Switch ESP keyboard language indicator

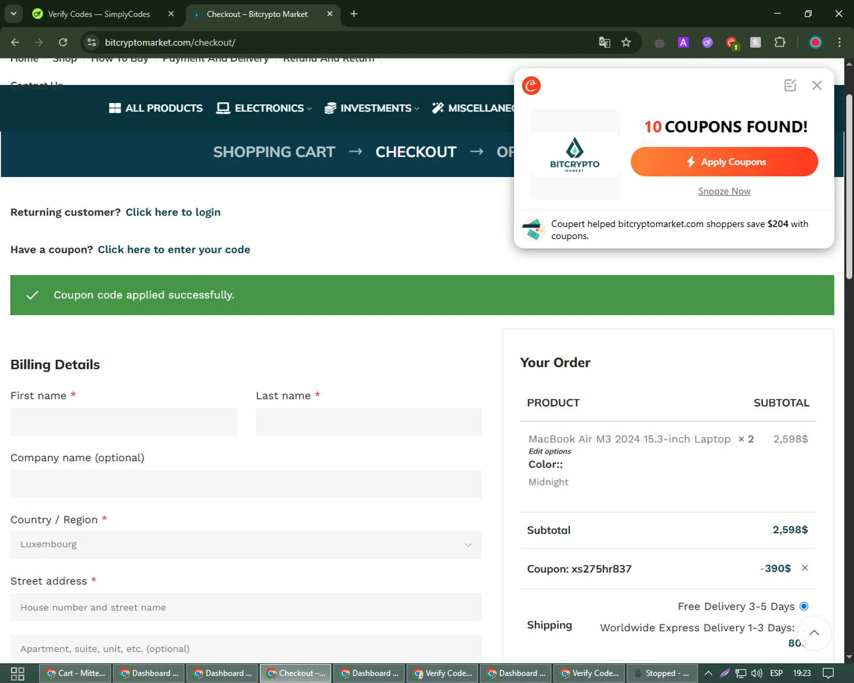(x=776, y=673)
